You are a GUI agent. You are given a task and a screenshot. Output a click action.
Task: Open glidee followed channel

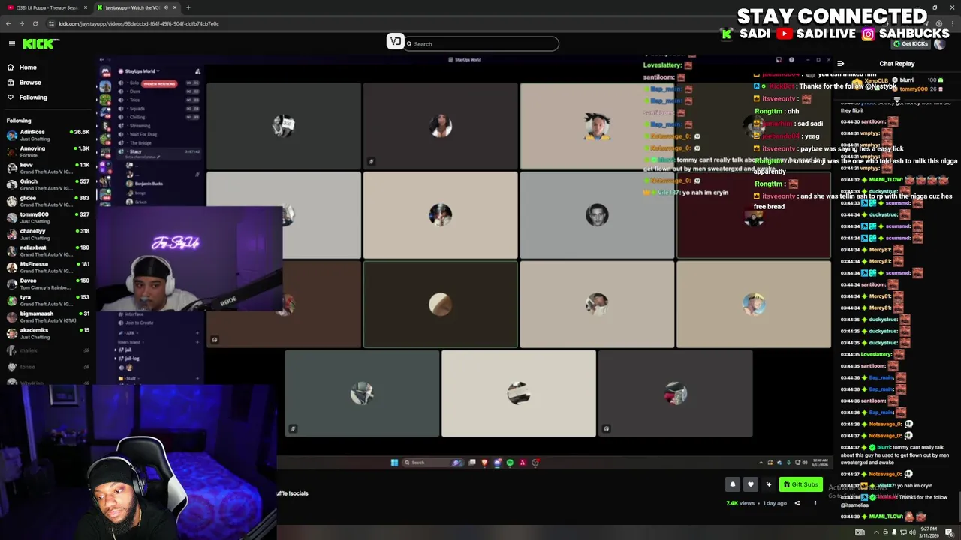pyautogui.click(x=47, y=201)
